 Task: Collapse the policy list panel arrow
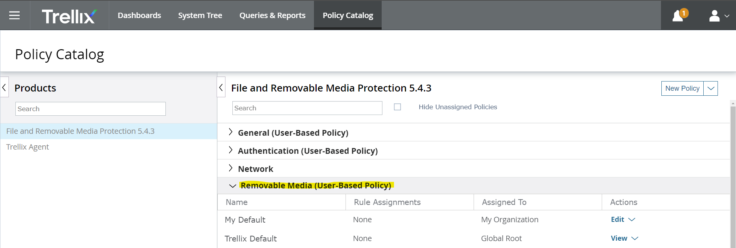point(221,88)
